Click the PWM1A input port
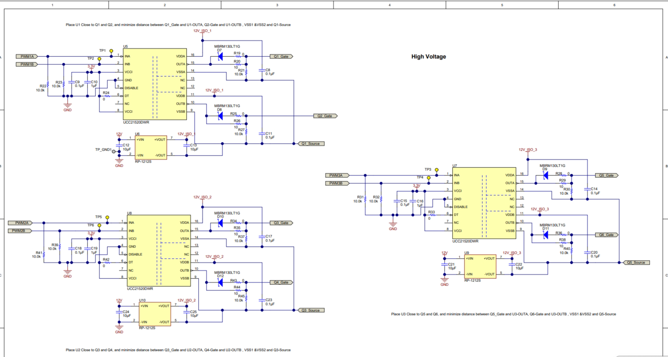This screenshot has width=668, height=357. point(27,56)
